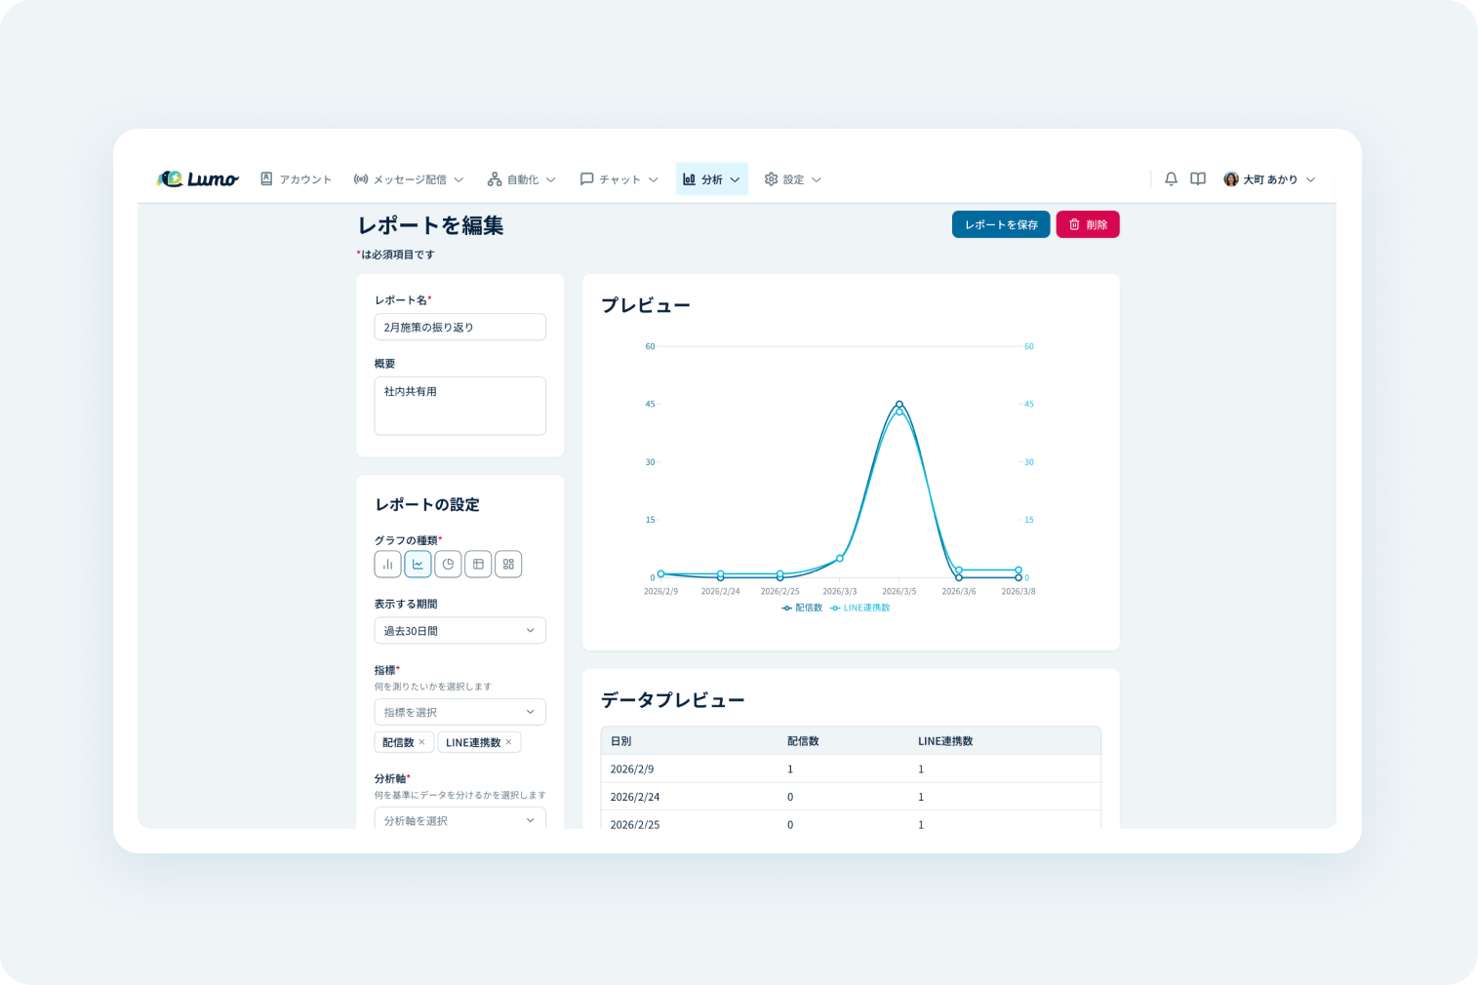Select the dashboard layout graph type icon
1478x985 pixels.
click(x=508, y=564)
